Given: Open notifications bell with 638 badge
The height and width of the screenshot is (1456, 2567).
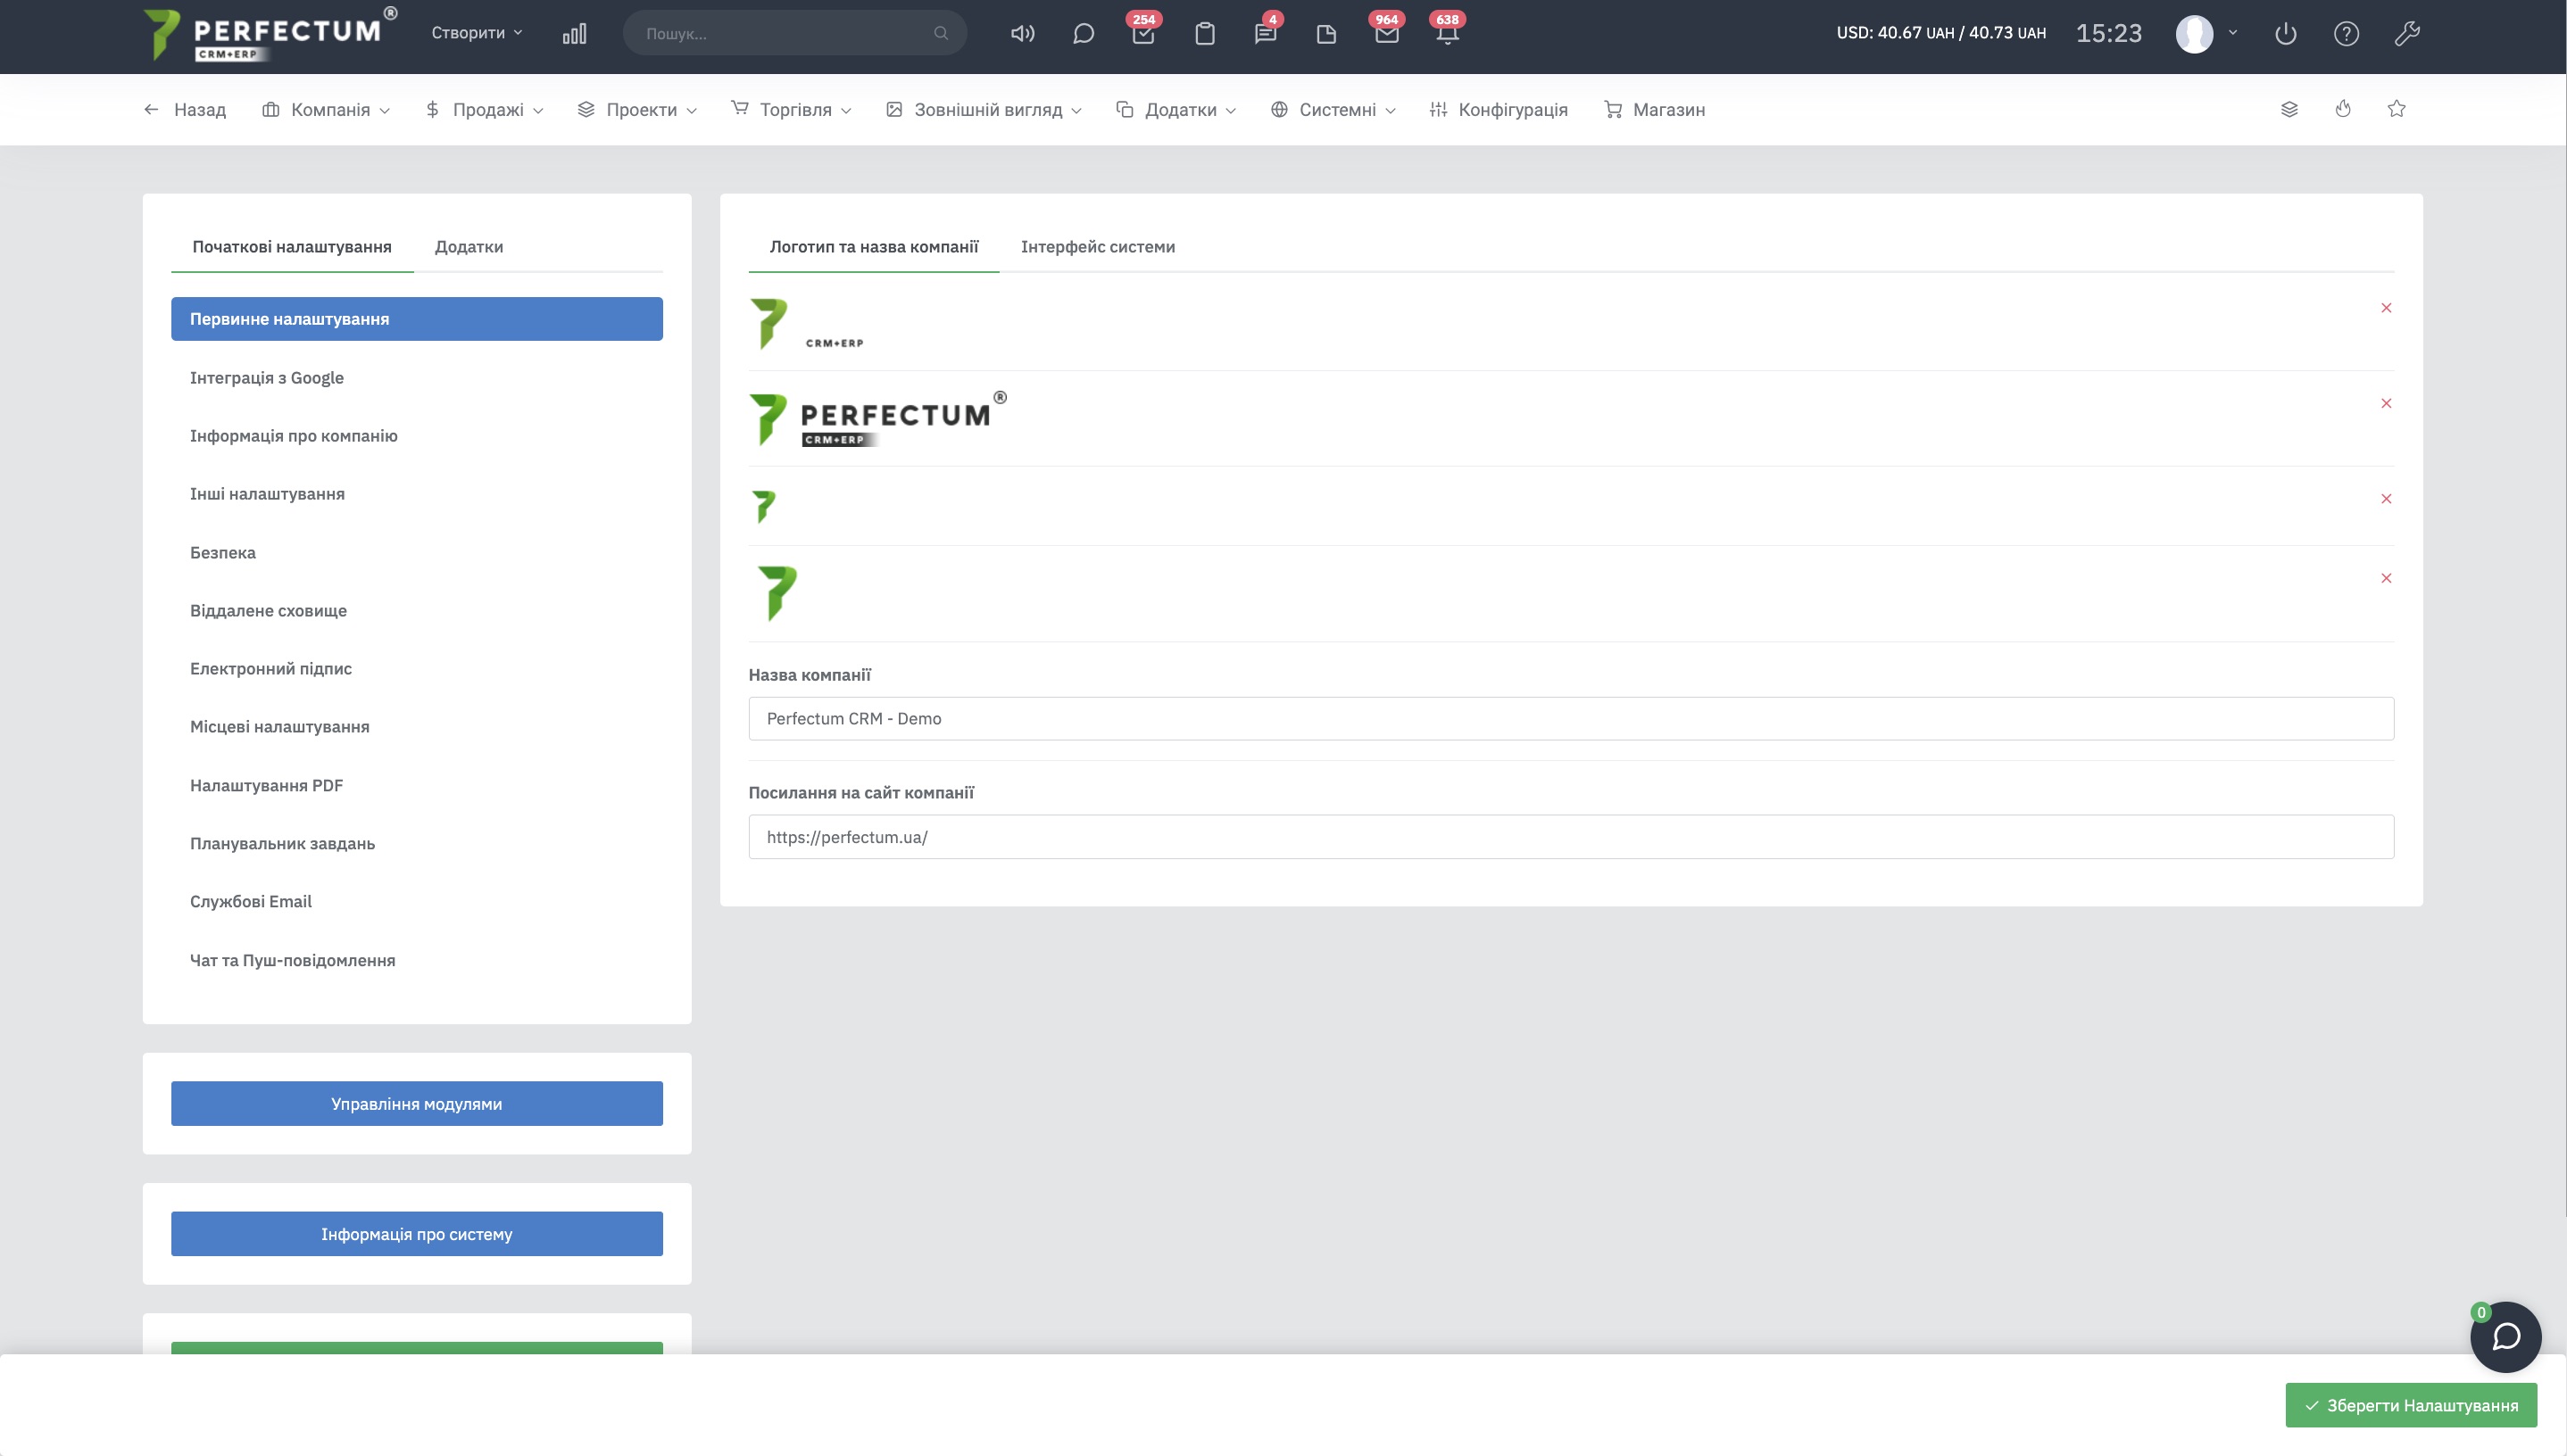Looking at the screenshot, I should [x=1447, y=34].
